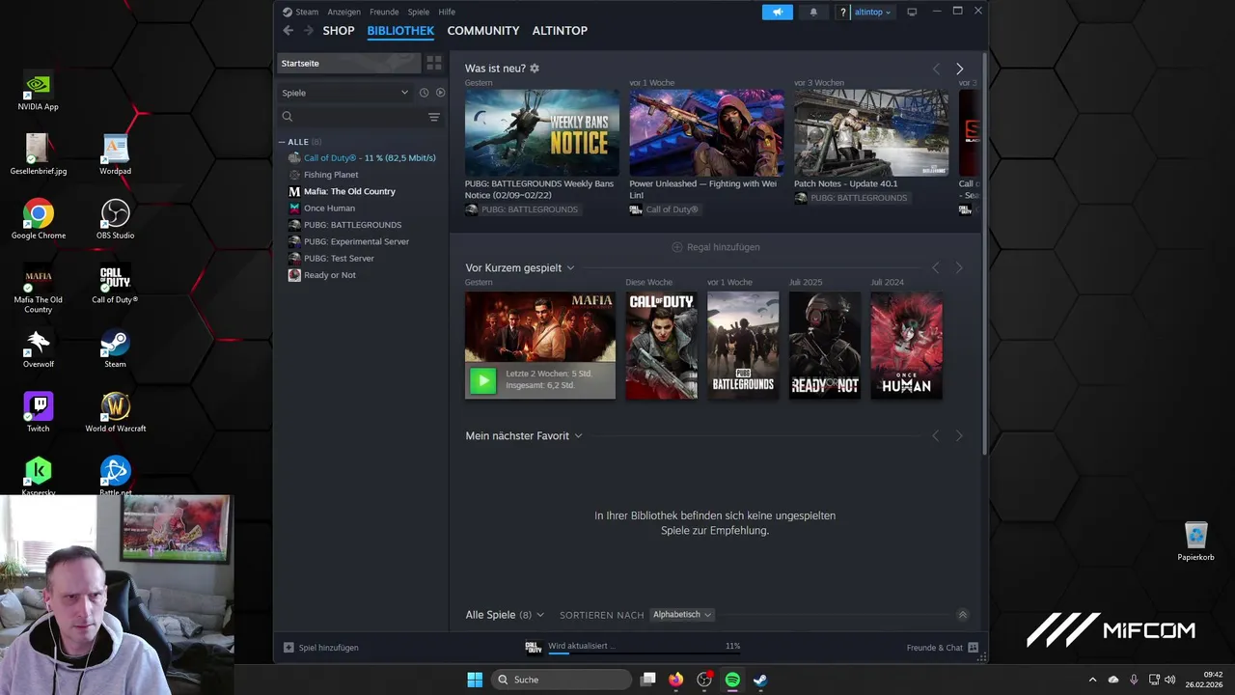The height and width of the screenshot is (695, 1235).
Task: Show ready-to-play games filter icon
Action: (440, 93)
